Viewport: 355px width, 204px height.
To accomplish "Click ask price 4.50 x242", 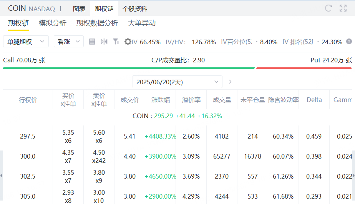I will pos(99,156).
